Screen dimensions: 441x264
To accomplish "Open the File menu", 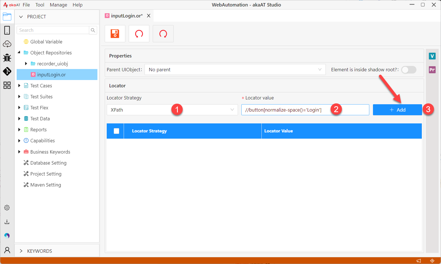I will 26,5.
